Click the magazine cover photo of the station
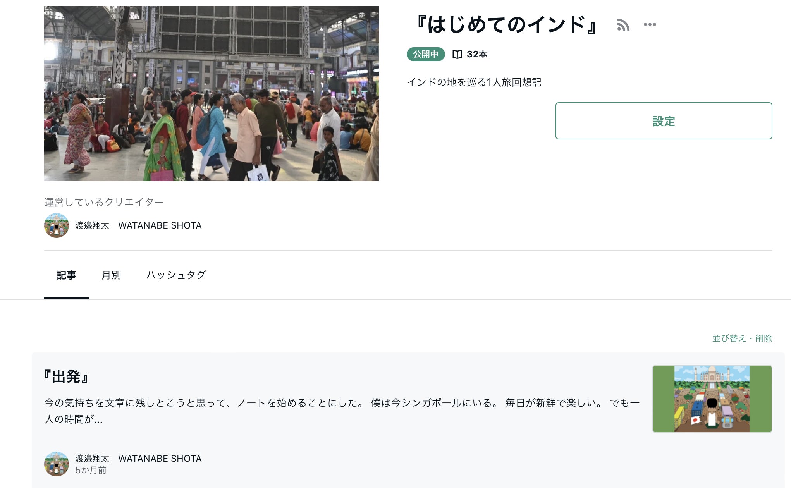This screenshot has width=791, height=488. pyautogui.click(x=211, y=94)
